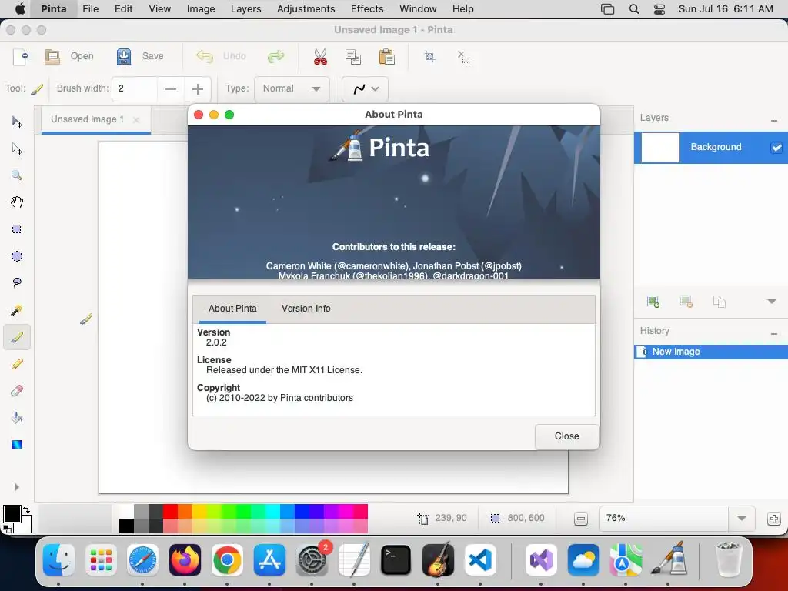Pick the red palette swatch
The height and width of the screenshot is (591, 788).
pyautogui.click(x=170, y=512)
